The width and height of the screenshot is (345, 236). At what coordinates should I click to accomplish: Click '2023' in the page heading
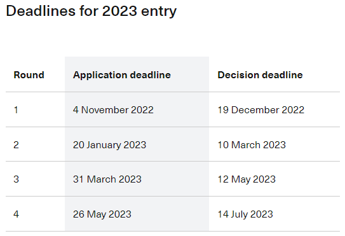click(x=119, y=11)
